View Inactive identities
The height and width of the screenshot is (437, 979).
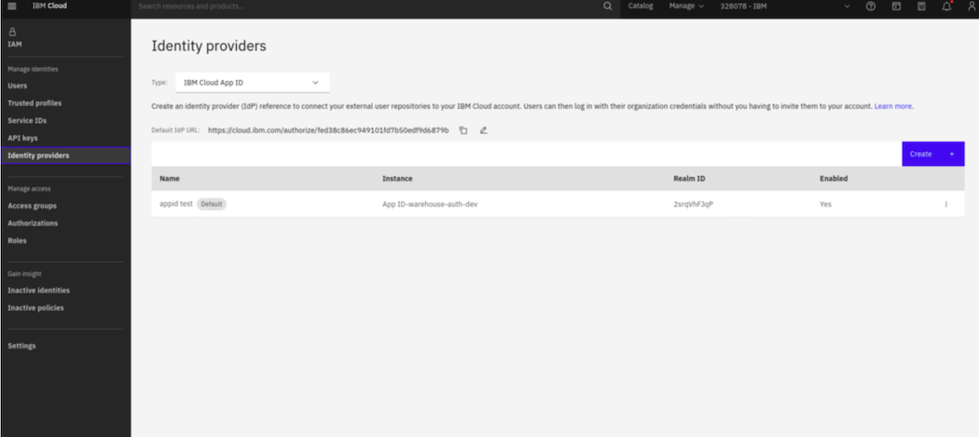[x=39, y=291]
